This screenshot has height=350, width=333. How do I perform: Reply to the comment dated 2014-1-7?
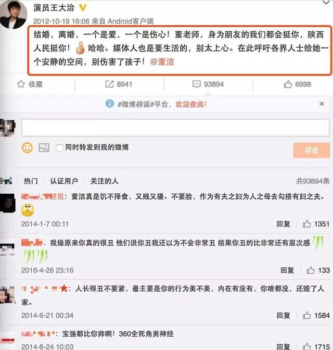(x=283, y=223)
